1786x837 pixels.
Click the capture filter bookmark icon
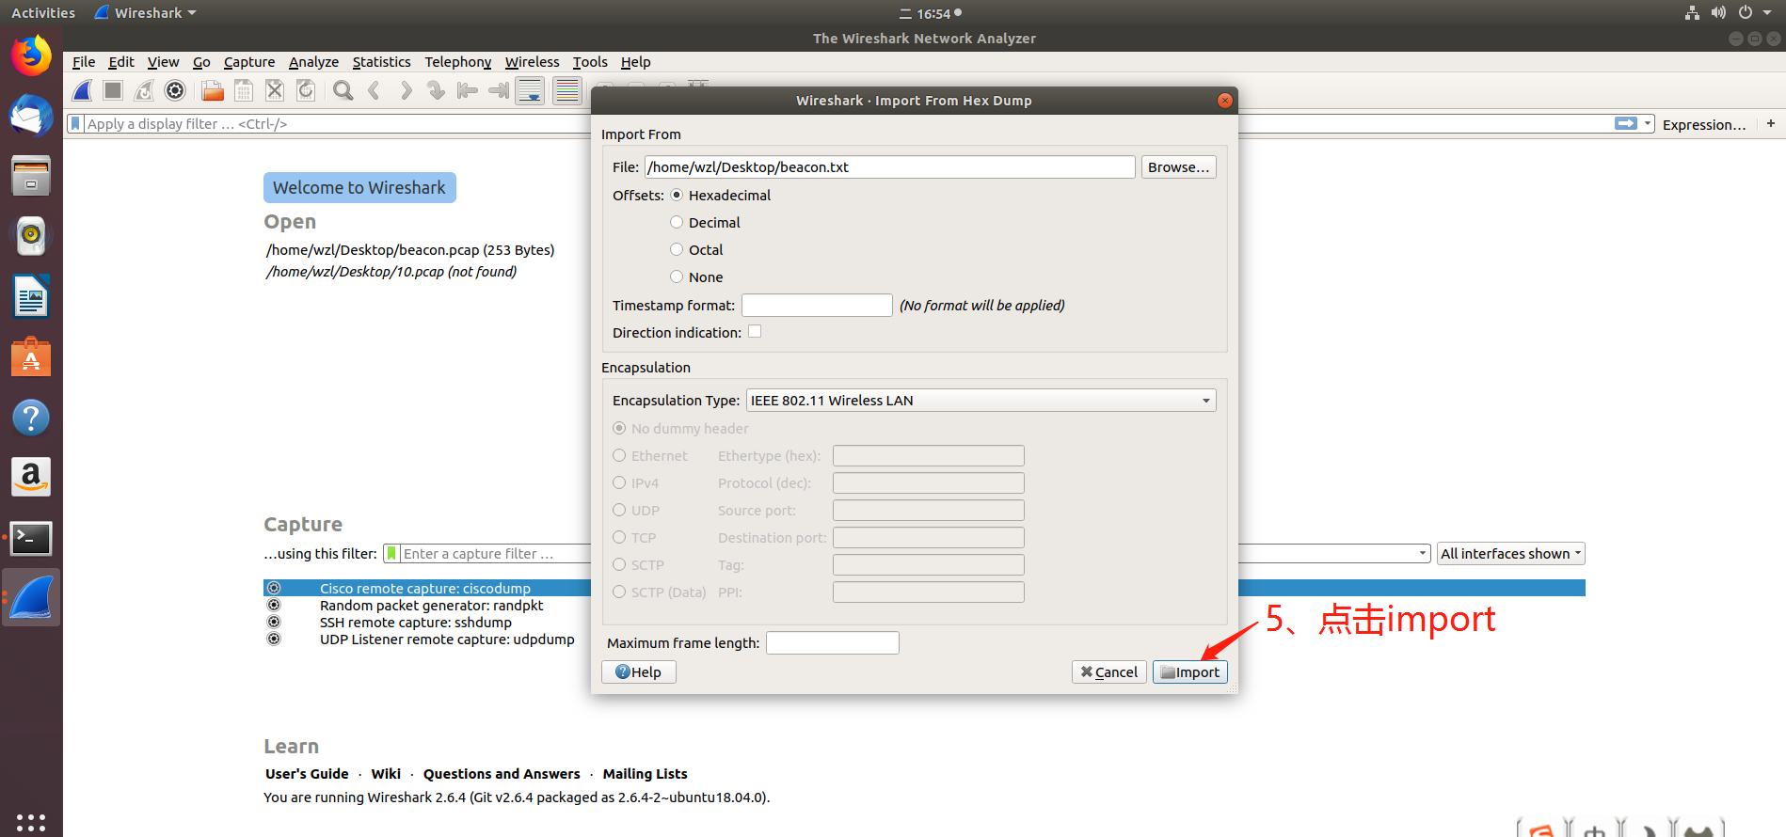[391, 554]
